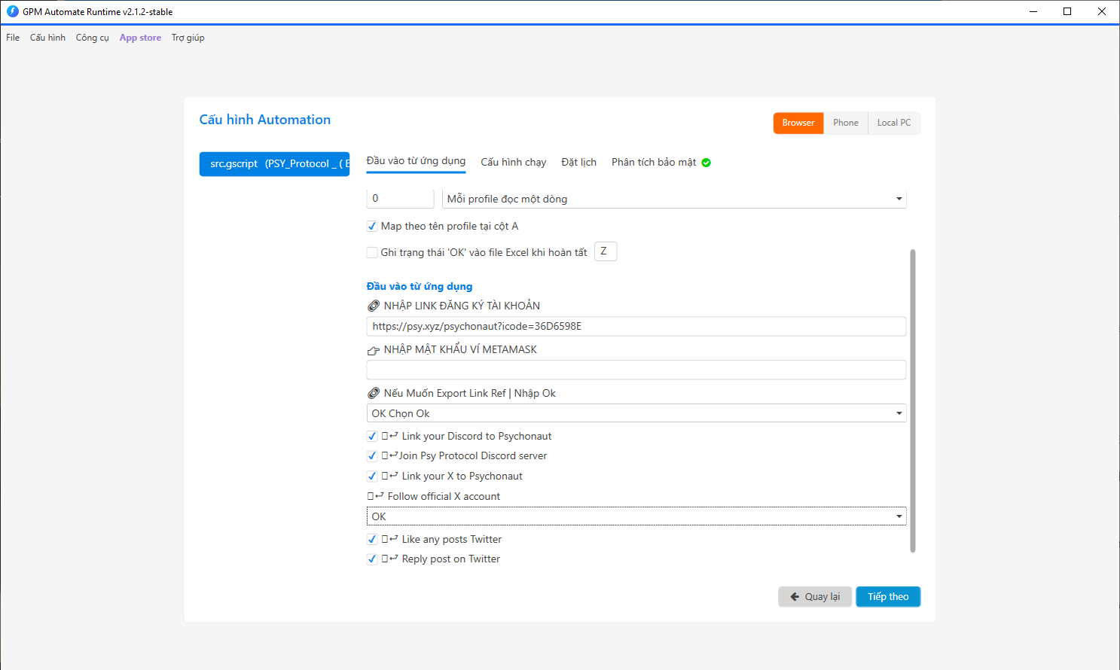The width and height of the screenshot is (1120, 670).
Task: Click the vertical scrollbar in settings panel
Action: click(x=913, y=399)
